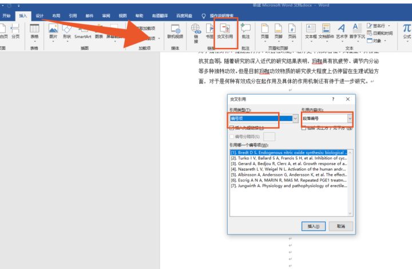This screenshot has width=412, height=269.
Task: Click the 签名行 signature line item
Action: tap(376, 26)
